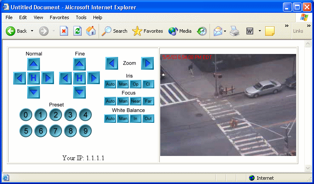Screen dimensions: 314x184
Task: Set White Balance to Auto
Action: (x=110, y=119)
